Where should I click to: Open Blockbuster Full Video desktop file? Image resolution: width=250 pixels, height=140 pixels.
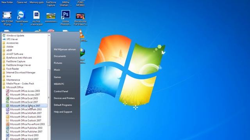click(x=80, y=19)
